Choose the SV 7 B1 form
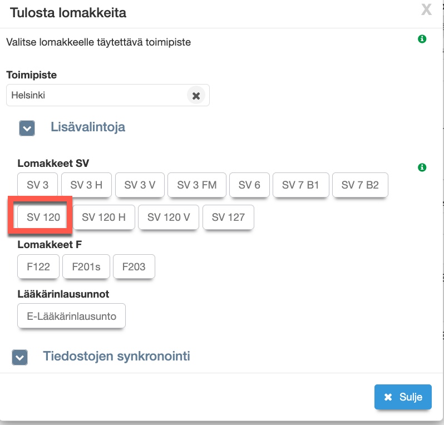Image resolution: width=444 pixels, height=425 pixels. (x=300, y=185)
